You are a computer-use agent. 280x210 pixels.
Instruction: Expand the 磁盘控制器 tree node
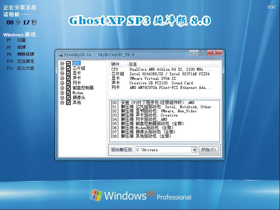62,88
